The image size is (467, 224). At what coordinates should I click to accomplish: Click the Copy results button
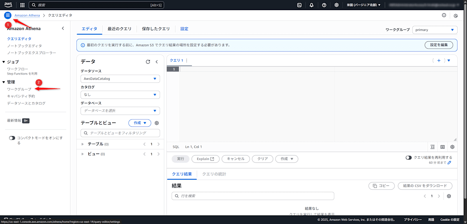[x=381, y=186]
